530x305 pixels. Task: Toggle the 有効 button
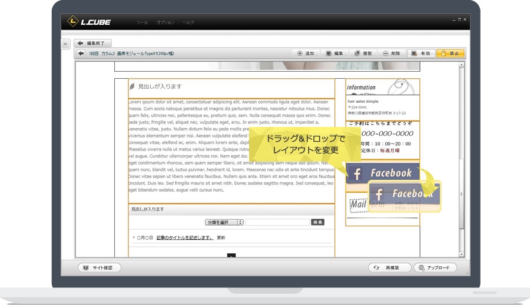[x=421, y=53]
